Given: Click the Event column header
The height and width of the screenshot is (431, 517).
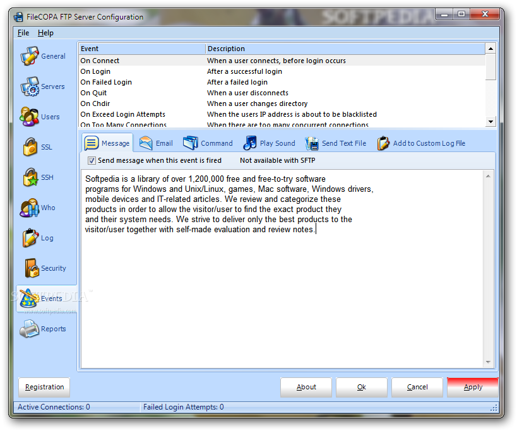Looking at the screenshot, I should 142,49.
